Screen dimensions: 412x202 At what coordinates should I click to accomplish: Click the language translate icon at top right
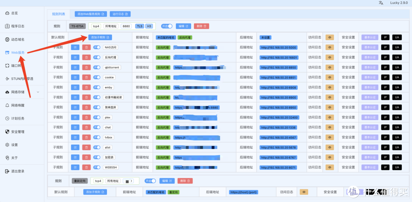381,3
